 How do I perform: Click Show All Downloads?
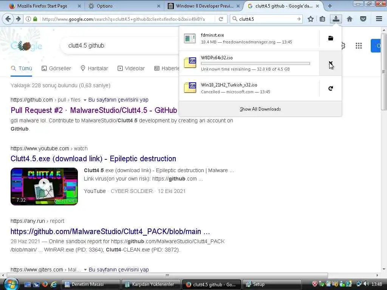tap(260, 109)
